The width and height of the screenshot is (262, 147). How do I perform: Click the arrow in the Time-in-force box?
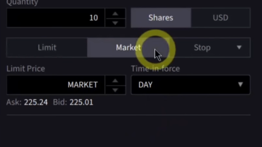240,85
